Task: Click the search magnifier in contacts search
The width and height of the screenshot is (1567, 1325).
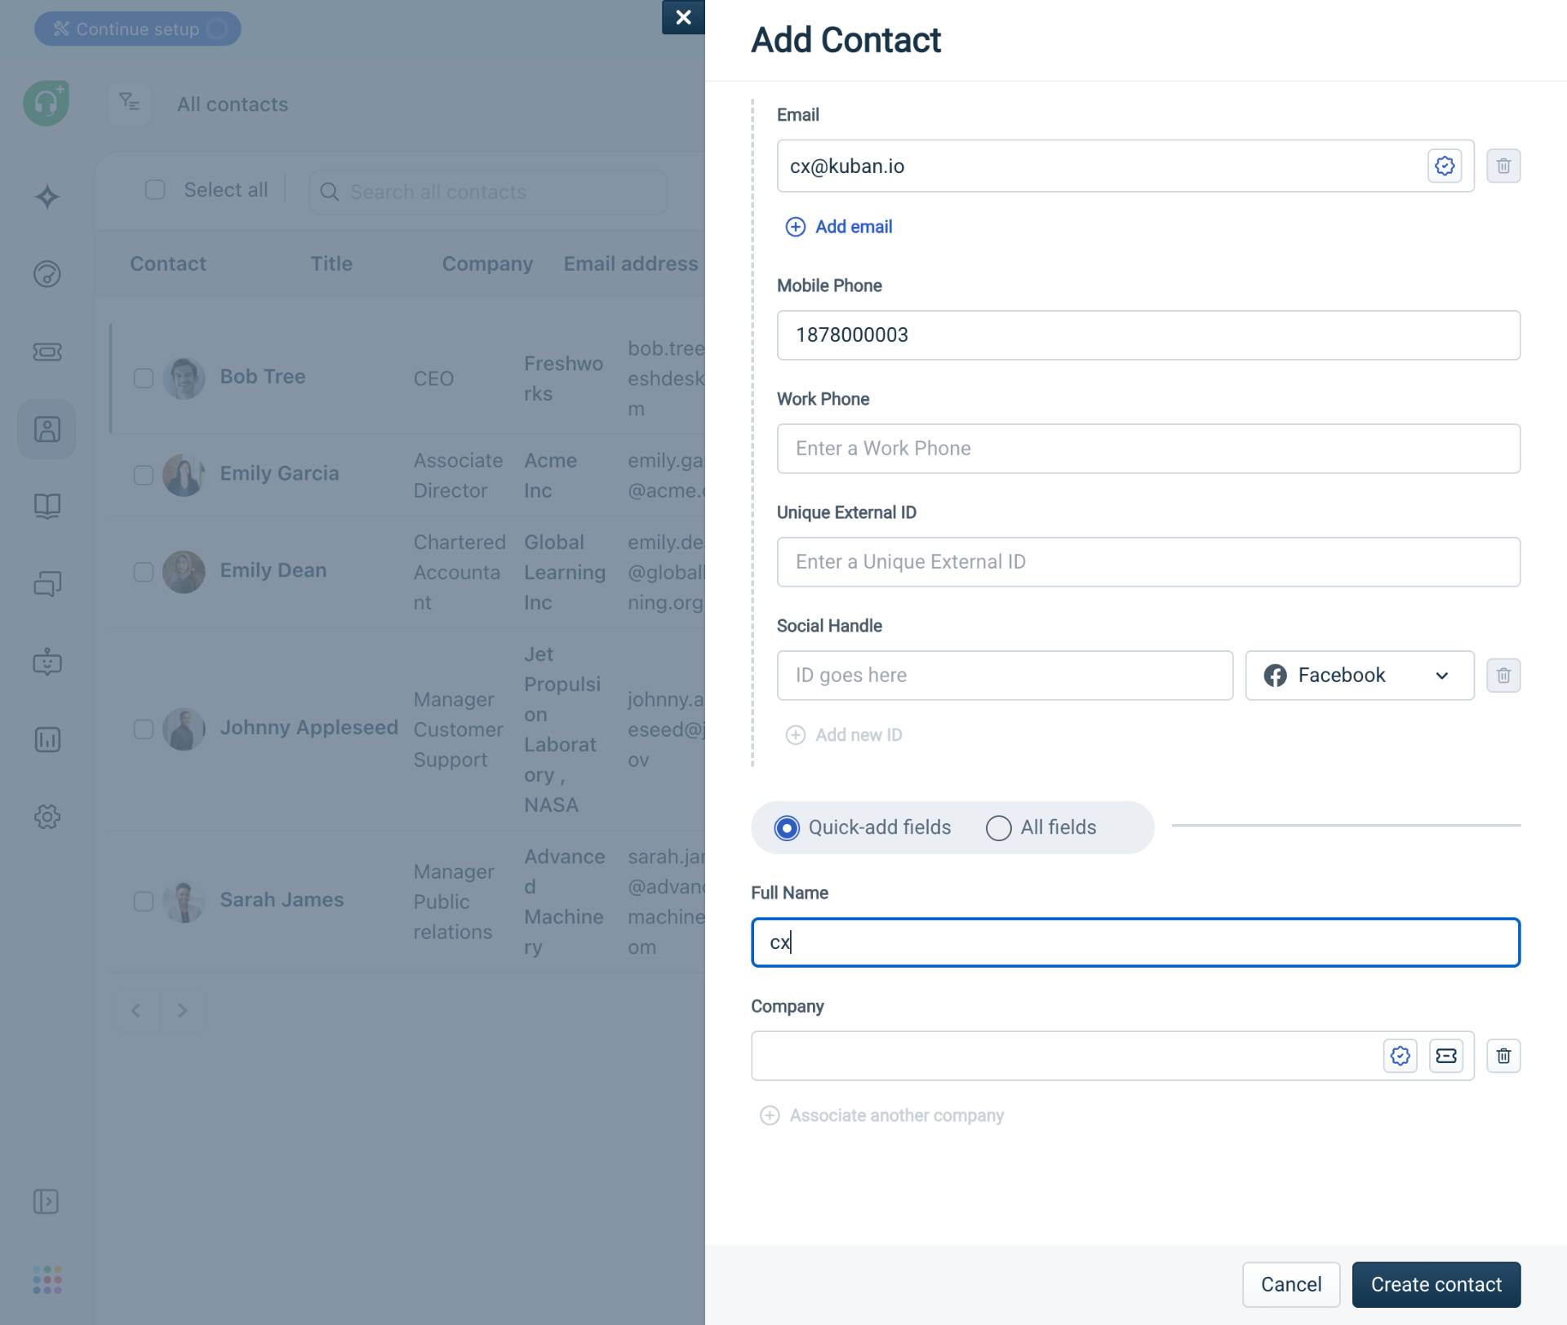Action: point(329,192)
